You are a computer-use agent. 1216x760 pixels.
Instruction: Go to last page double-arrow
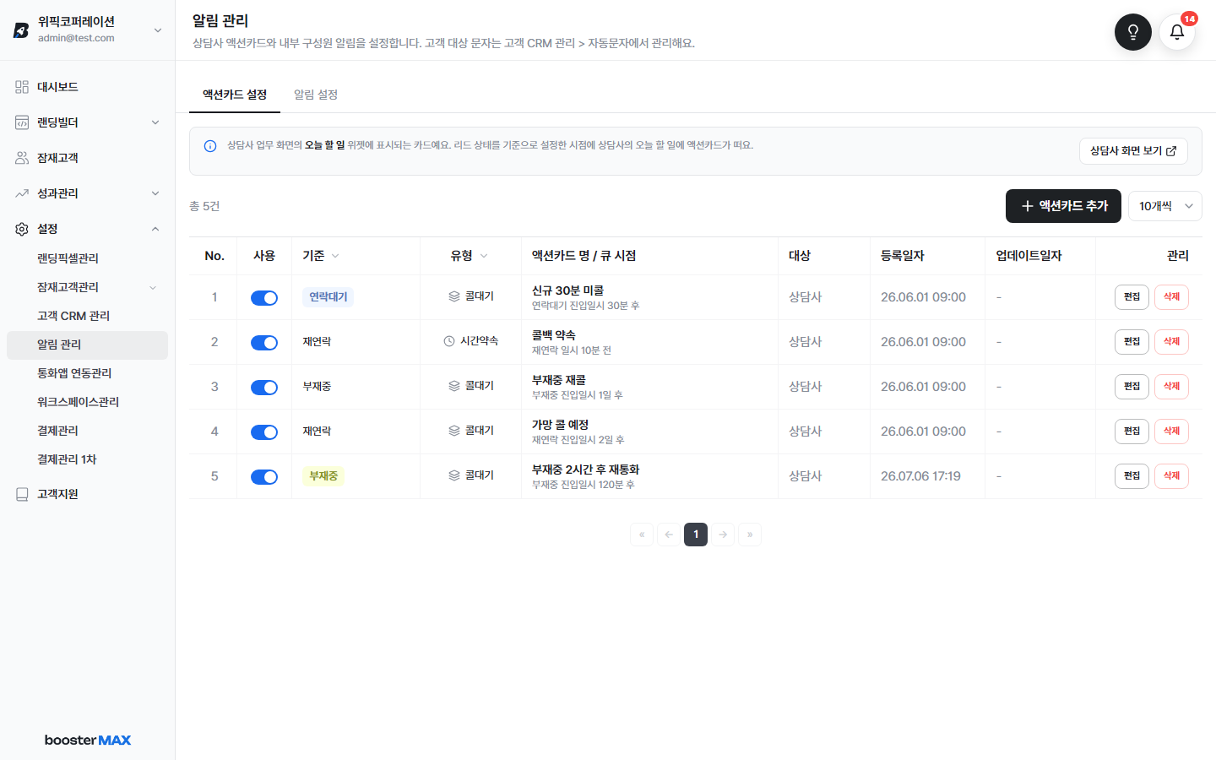coord(750,535)
